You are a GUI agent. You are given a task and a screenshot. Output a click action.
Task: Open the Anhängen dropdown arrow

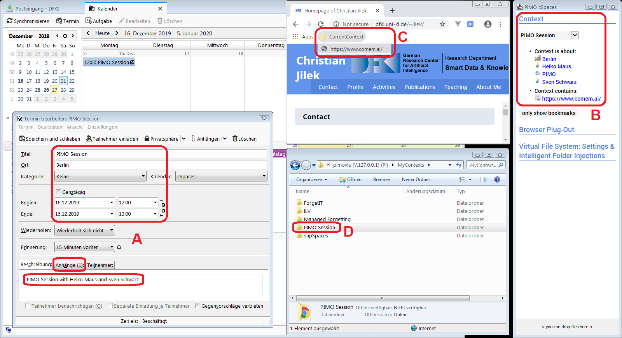click(225, 139)
